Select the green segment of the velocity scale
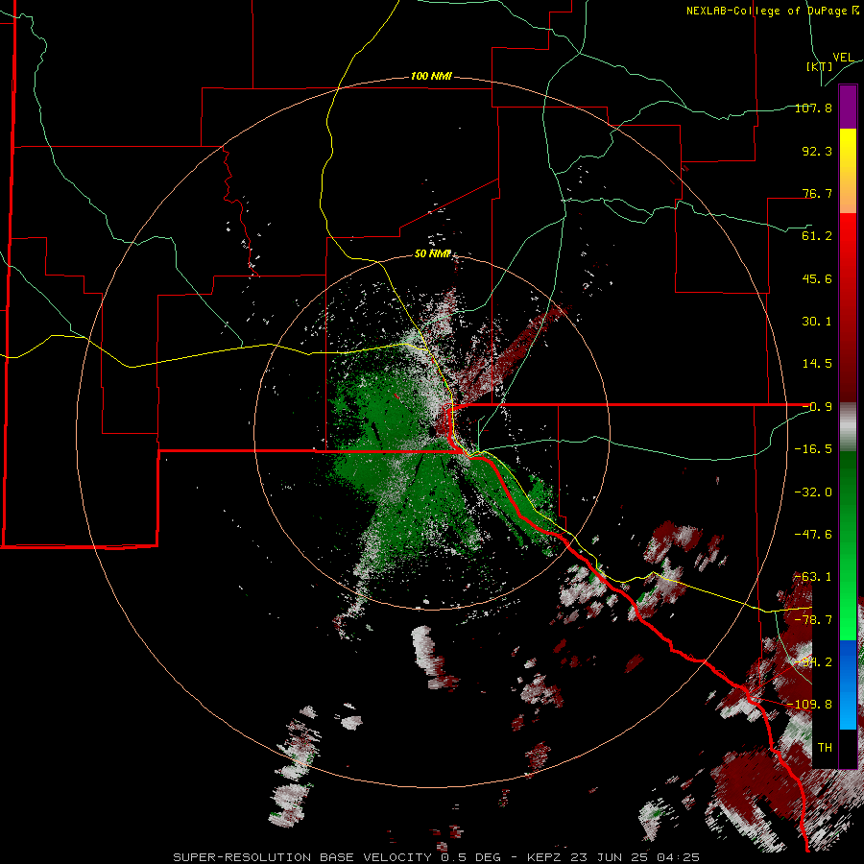This screenshot has width=864, height=864. pyautogui.click(x=848, y=545)
